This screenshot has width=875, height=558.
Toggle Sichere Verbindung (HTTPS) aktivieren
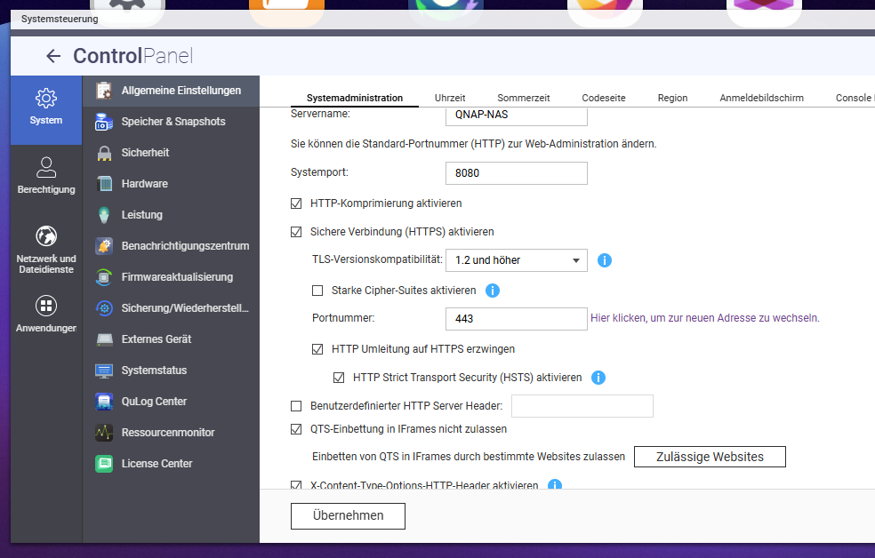pos(296,232)
